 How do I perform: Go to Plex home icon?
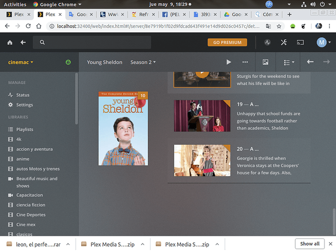10,42
